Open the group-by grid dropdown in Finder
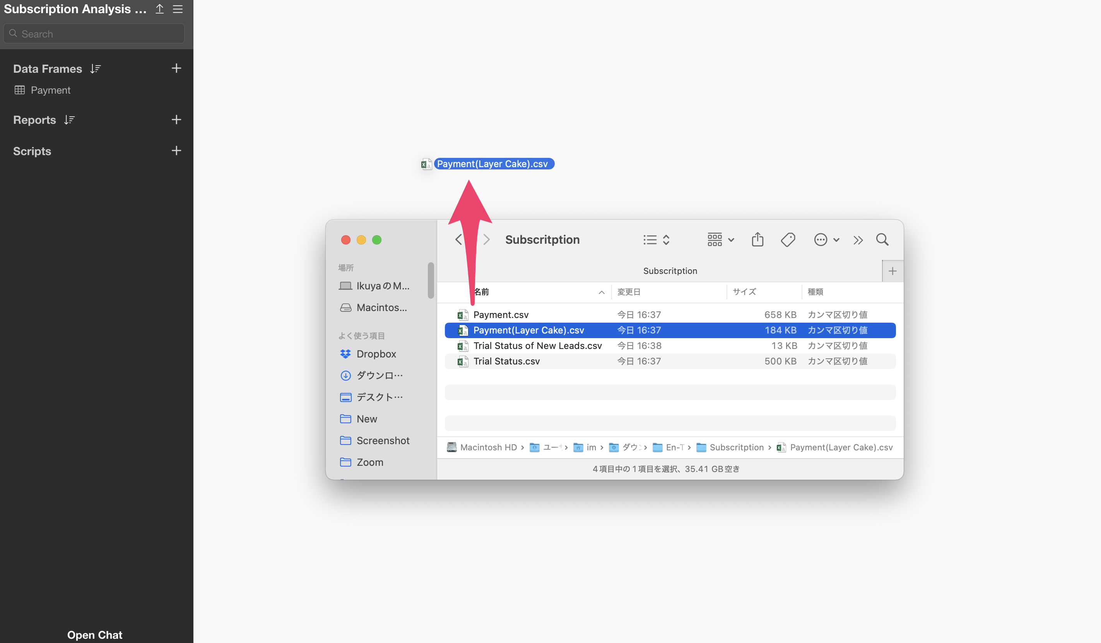The height and width of the screenshot is (643, 1101). click(720, 239)
